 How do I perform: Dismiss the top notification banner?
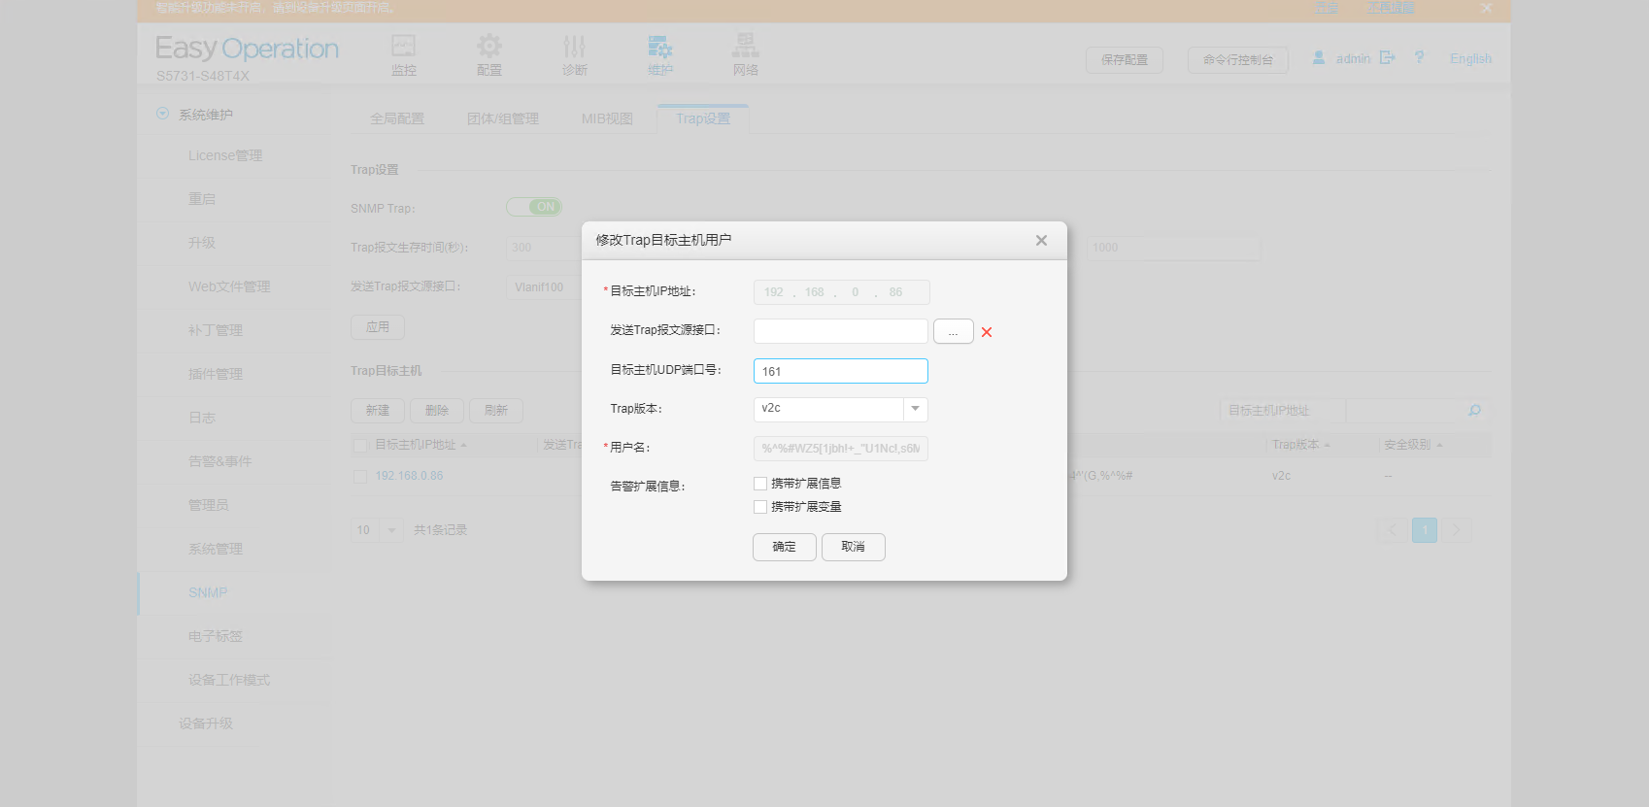pyautogui.click(x=1486, y=8)
